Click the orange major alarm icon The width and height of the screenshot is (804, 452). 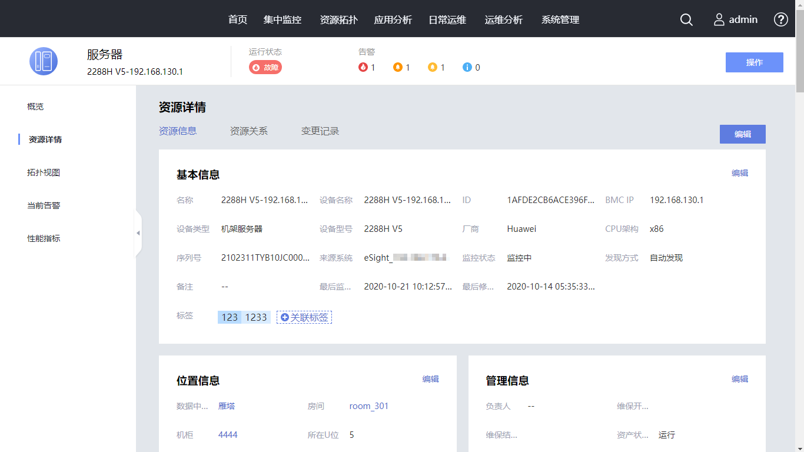(x=398, y=67)
